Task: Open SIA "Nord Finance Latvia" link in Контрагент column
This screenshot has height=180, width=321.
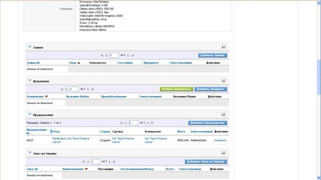Action: [156, 140]
